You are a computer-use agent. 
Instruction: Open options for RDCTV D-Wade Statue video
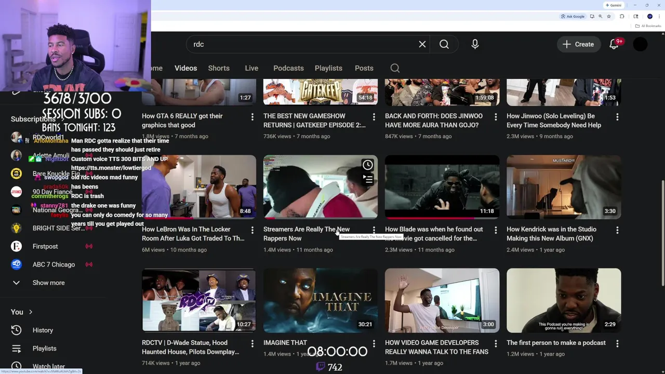(x=252, y=344)
